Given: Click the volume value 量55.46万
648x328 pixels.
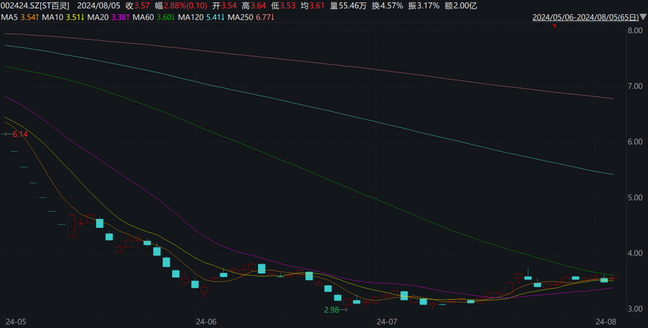Looking at the screenshot, I should (x=348, y=6).
